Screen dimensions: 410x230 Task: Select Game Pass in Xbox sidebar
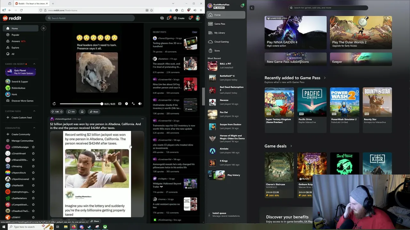tap(226, 24)
